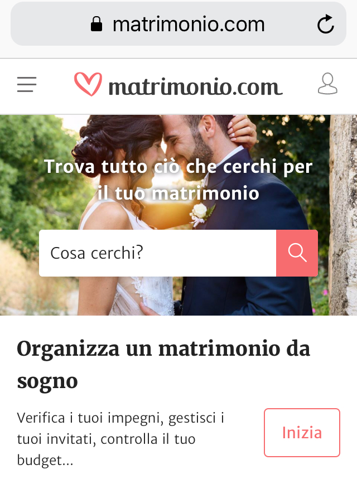The width and height of the screenshot is (357, 489).
Task: Click the stone wall beside the couple
Action: (343, 215)
